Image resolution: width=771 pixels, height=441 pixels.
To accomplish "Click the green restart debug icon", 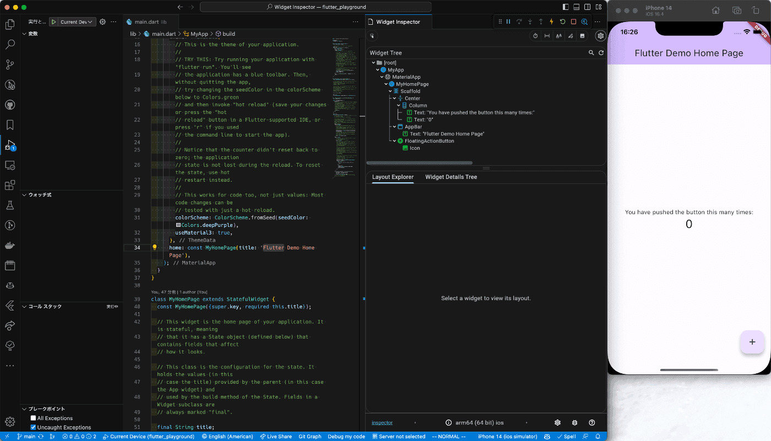I will coord(562,22).
